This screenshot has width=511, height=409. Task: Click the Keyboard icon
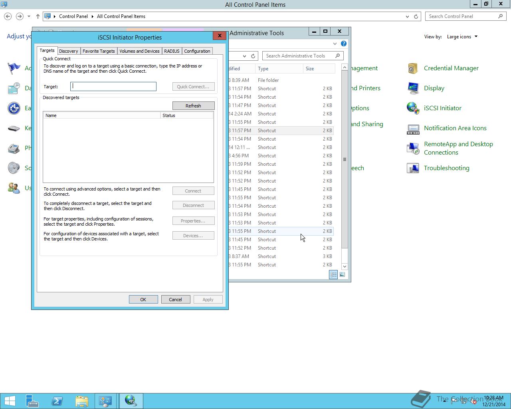pyautogui.click(x=14, y=128)
